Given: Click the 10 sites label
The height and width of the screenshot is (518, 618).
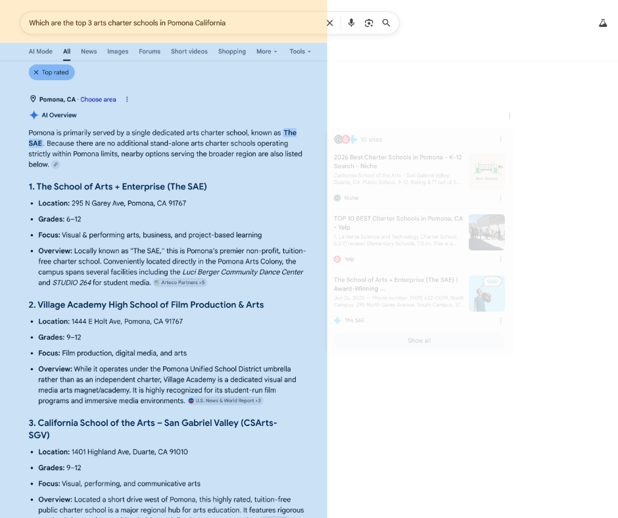Looking at the screenshot, I should click(x=371, y=139).
